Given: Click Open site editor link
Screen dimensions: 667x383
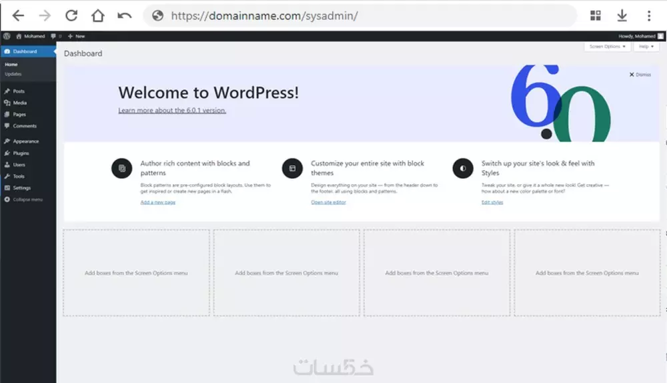Looking at the screenshot, I should [328, 202].
